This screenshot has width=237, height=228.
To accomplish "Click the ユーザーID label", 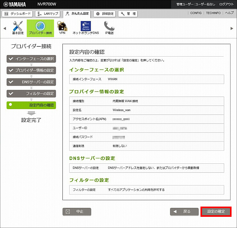I will click(x=80, y=128).
